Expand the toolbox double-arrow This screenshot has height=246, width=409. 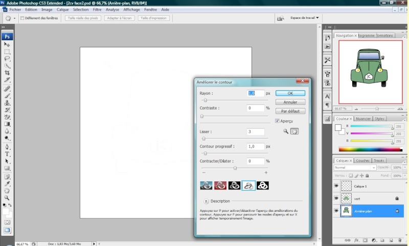[x=3, y=27]
